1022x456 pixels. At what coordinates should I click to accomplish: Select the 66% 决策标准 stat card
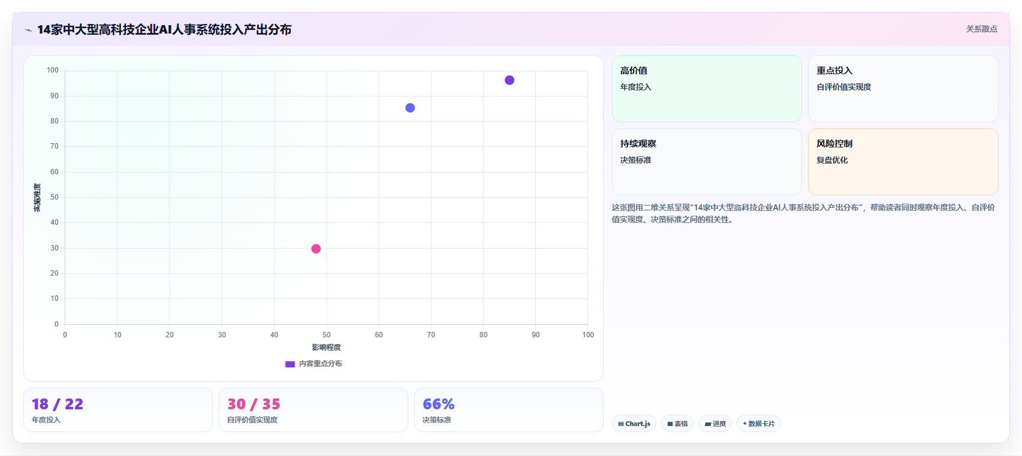(x=509, y=410)
